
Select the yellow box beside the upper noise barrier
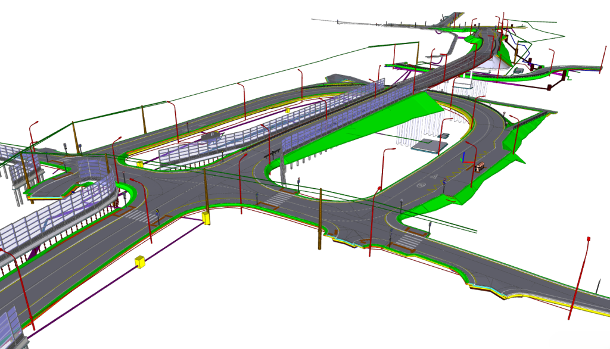tap(287, 110)
